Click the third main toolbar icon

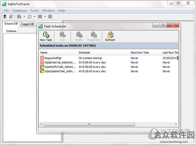coord(19,17)
